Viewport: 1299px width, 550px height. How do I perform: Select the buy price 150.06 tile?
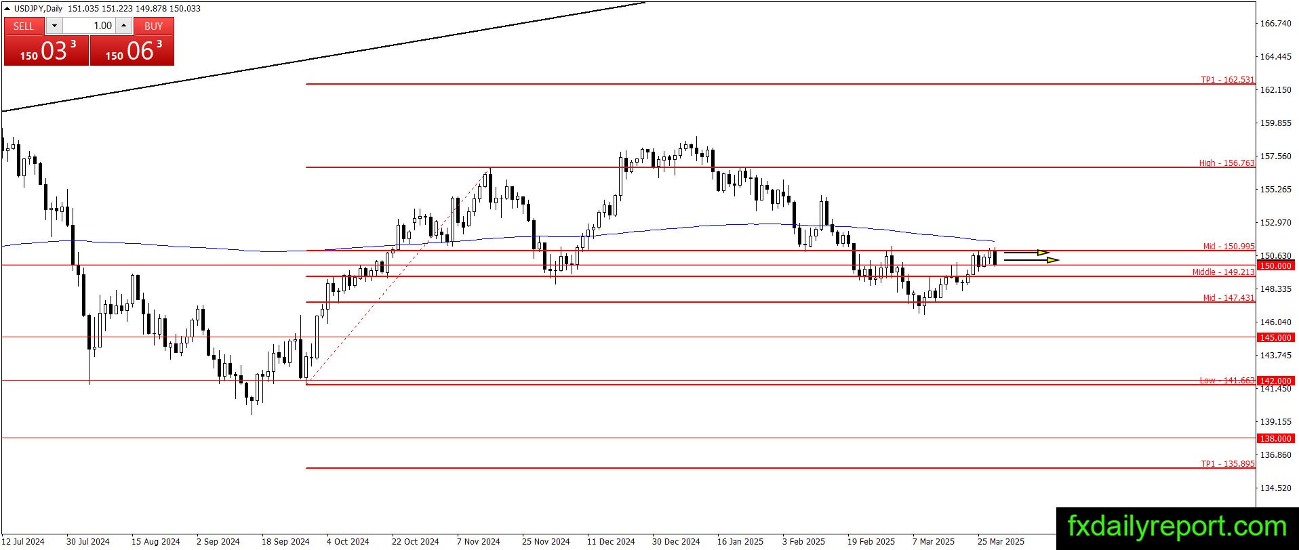(x=132, y=51)
